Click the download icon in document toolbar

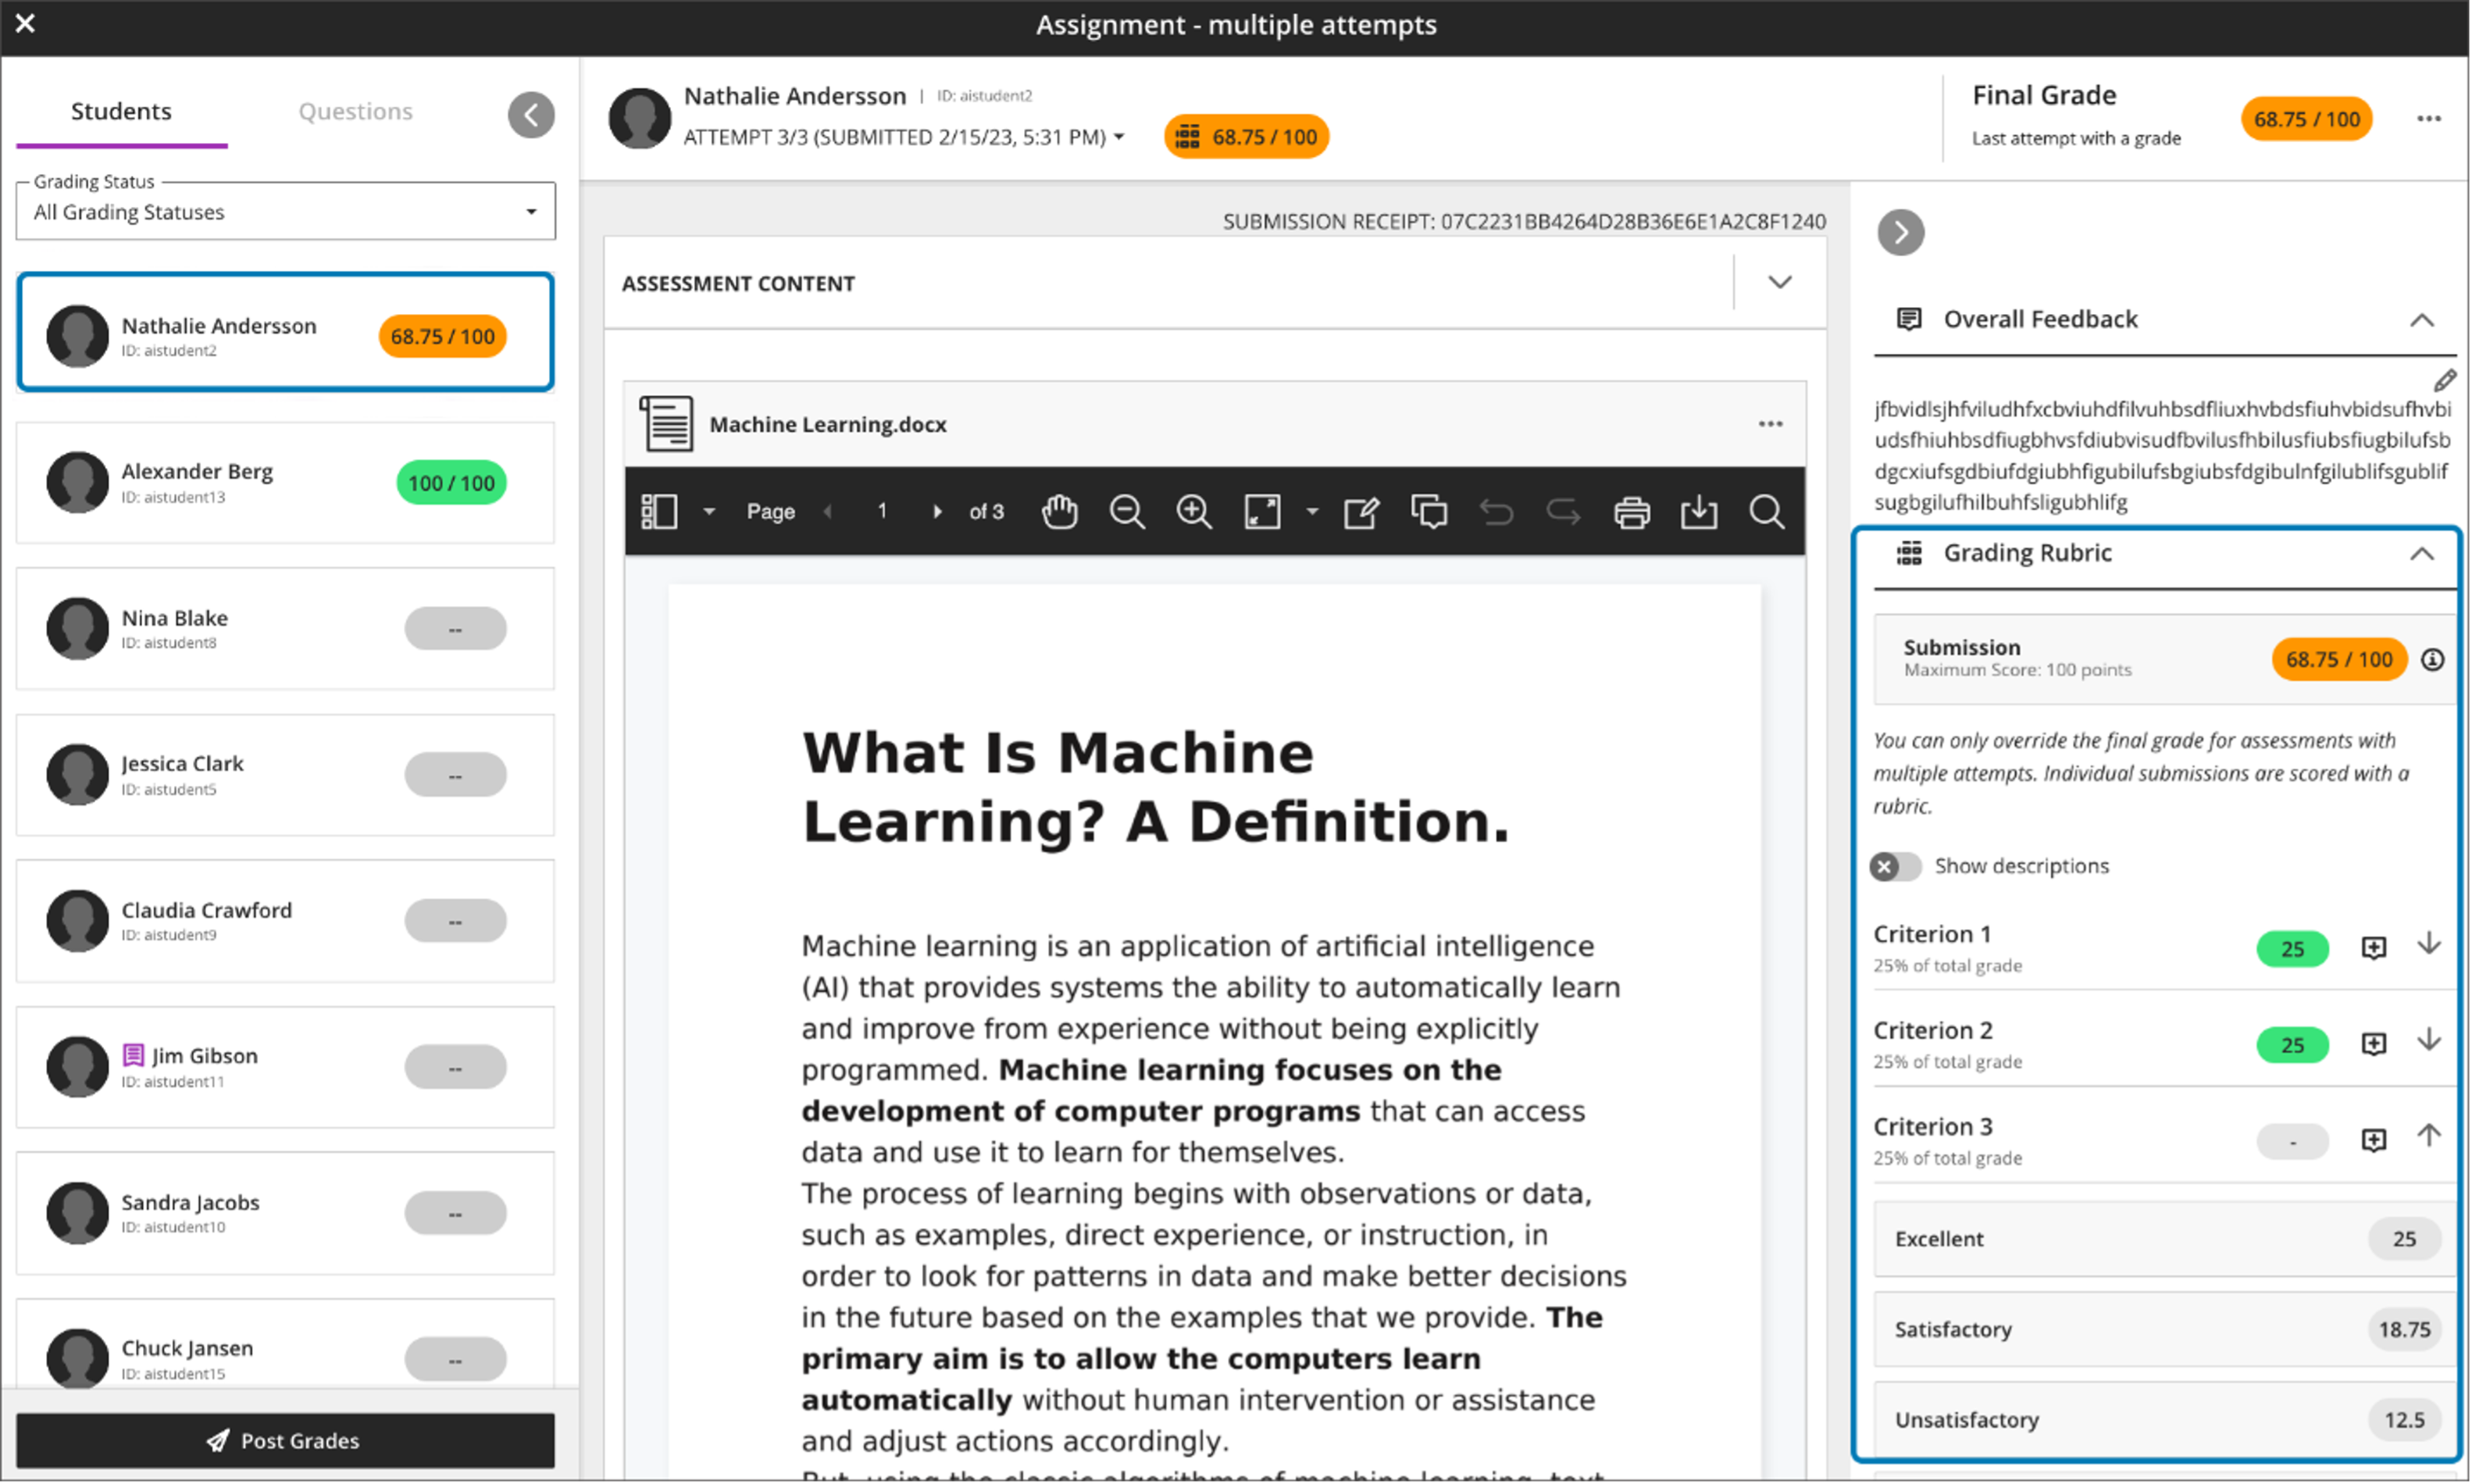click(1697, 511)
